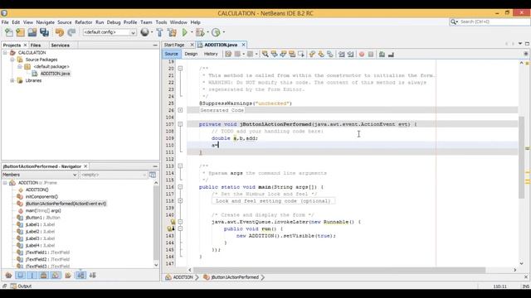The height and width of the screenshot is (298, 531).
Task: Click the Profile Project clock icon
Action: pyautogui.click(x=216, y=32)
